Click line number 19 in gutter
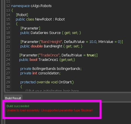The height and width of the screenshot is (124, 131). click(8, 37)
